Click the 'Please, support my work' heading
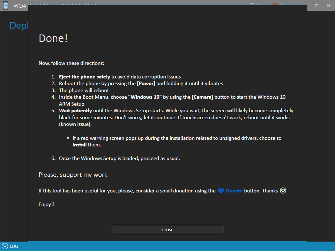Image resolution: width=335 pixels, height=251 pixels. click(x=73, y=175)
